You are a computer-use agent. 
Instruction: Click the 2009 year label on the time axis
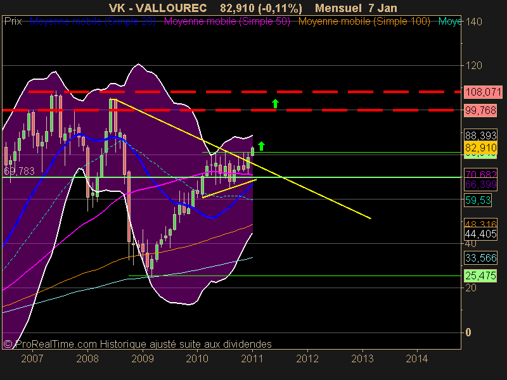click(x=143, y=358)
